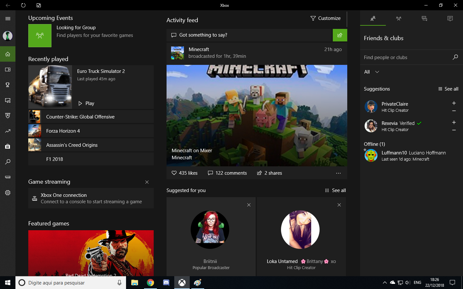Open volume control in system tray
The height and width of the screenshot is (289, 463).
click(408, 283)
